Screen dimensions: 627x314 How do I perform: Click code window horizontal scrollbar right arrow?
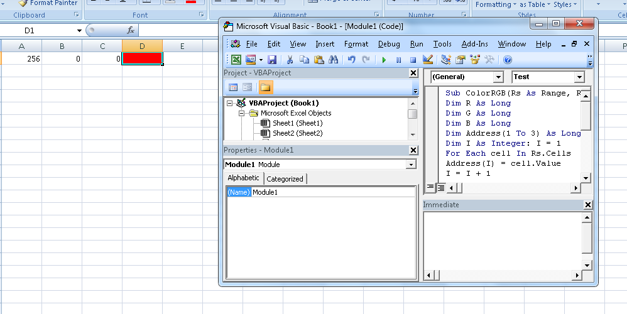(576, 188)
